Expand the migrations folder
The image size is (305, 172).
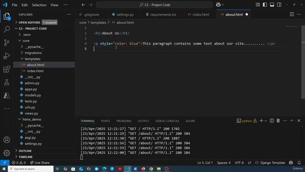[22, 53]
